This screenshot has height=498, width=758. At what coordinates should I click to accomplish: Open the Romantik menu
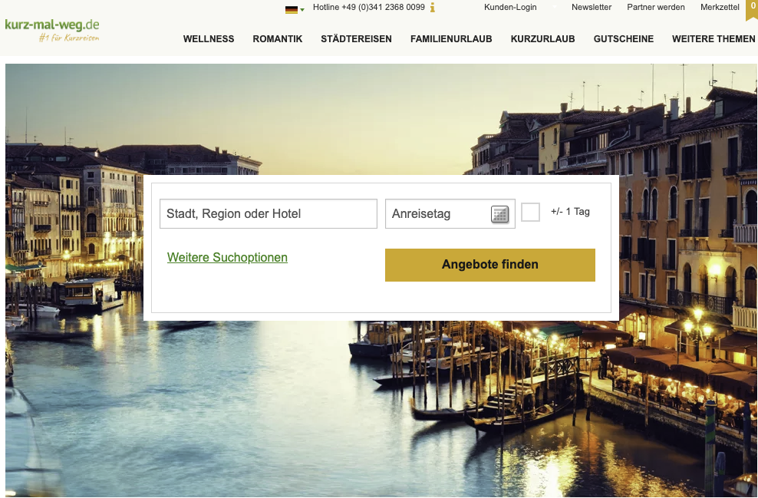point(278,38)
